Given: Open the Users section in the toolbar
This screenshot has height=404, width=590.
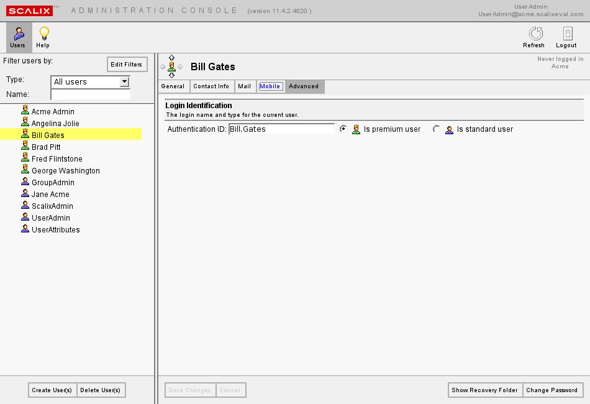Looking at the screenshot, I should click(x=19, y=37).
